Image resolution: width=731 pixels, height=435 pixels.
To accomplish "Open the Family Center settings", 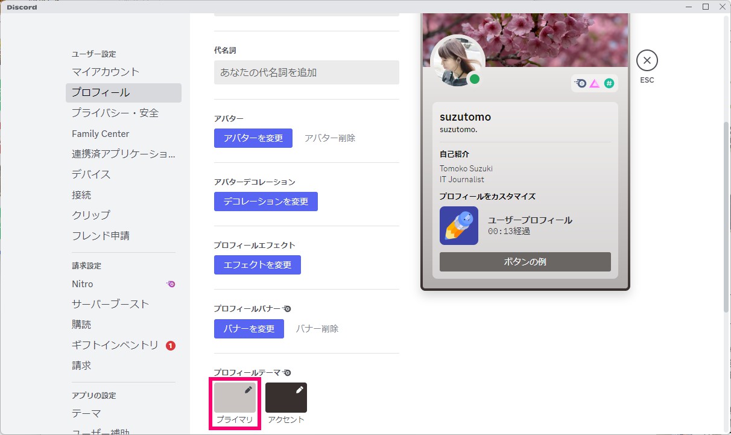I will 100,133.
